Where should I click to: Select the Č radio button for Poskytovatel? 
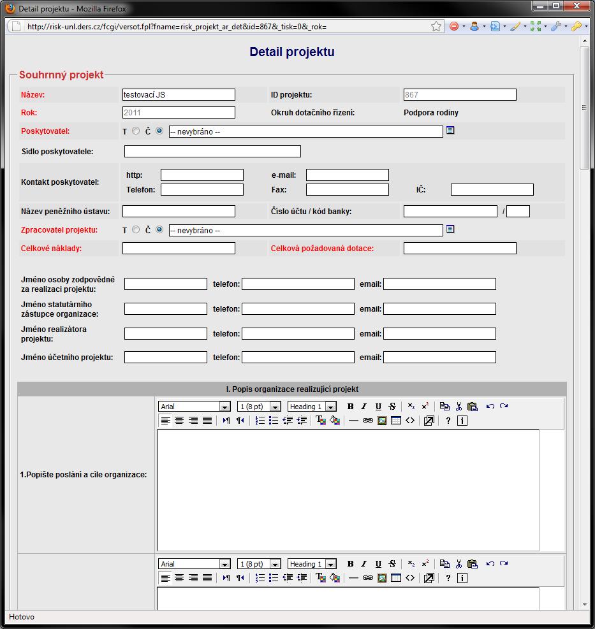coord(159,131)
